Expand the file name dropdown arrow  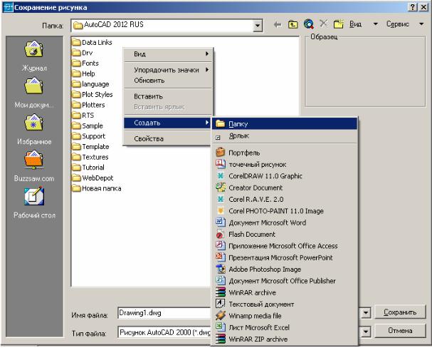(x=365, y=313)
